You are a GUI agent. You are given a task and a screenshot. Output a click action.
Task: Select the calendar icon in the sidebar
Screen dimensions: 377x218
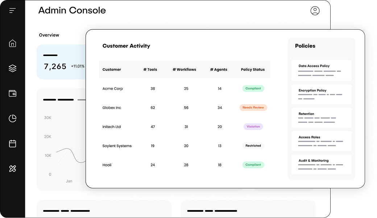12,143
